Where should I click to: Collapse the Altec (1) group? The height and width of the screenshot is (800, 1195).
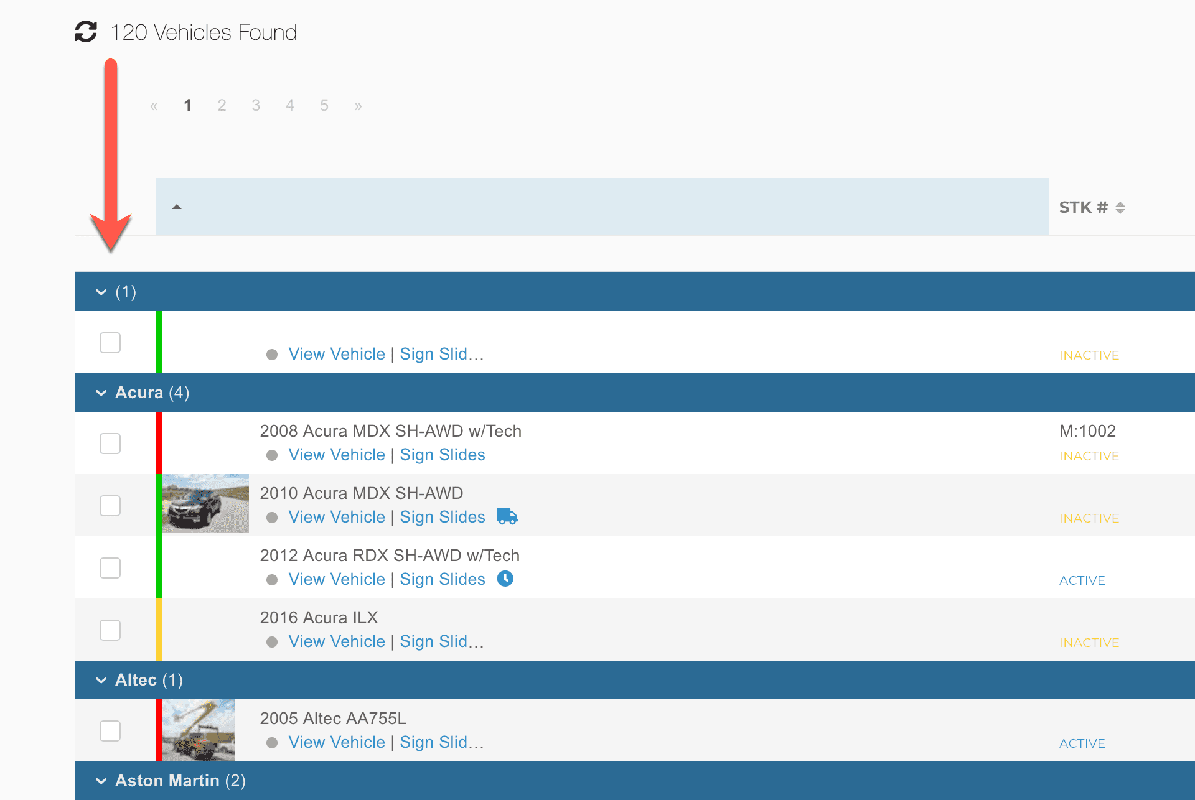tap(101, 680)
